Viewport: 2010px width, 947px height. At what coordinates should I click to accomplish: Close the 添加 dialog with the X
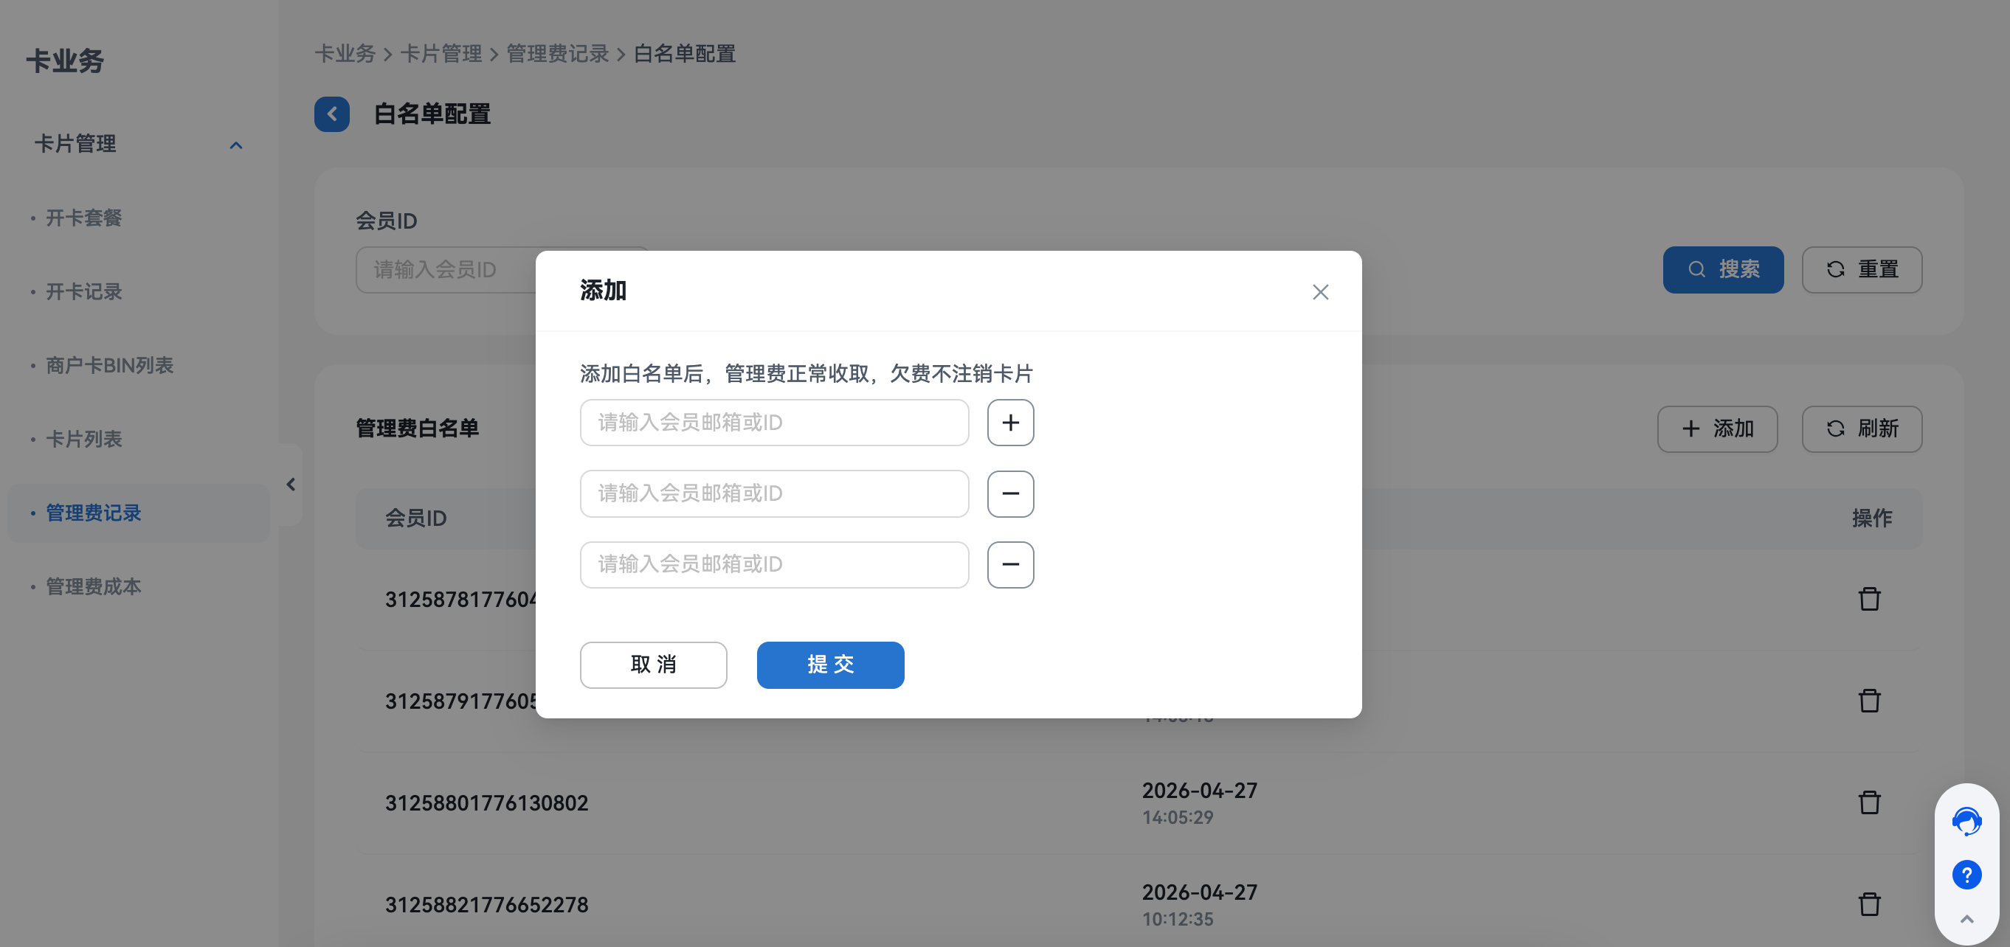click(x=1320, y=292)
